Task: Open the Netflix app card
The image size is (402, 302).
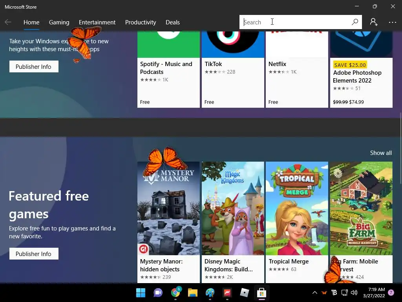Action: click(297, 69)
